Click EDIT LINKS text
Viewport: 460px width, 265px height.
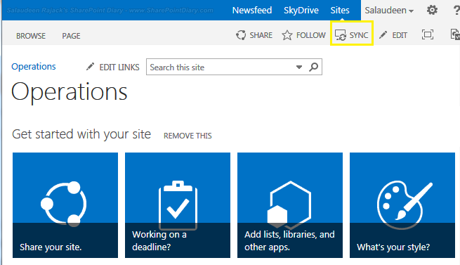tap(119, 67)
